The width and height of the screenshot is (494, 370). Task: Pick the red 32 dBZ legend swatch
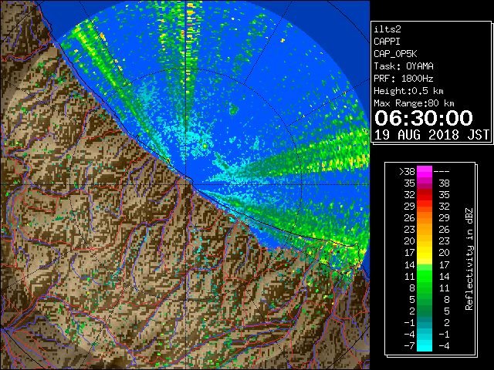pyautogui.click(x=425, y=195)
